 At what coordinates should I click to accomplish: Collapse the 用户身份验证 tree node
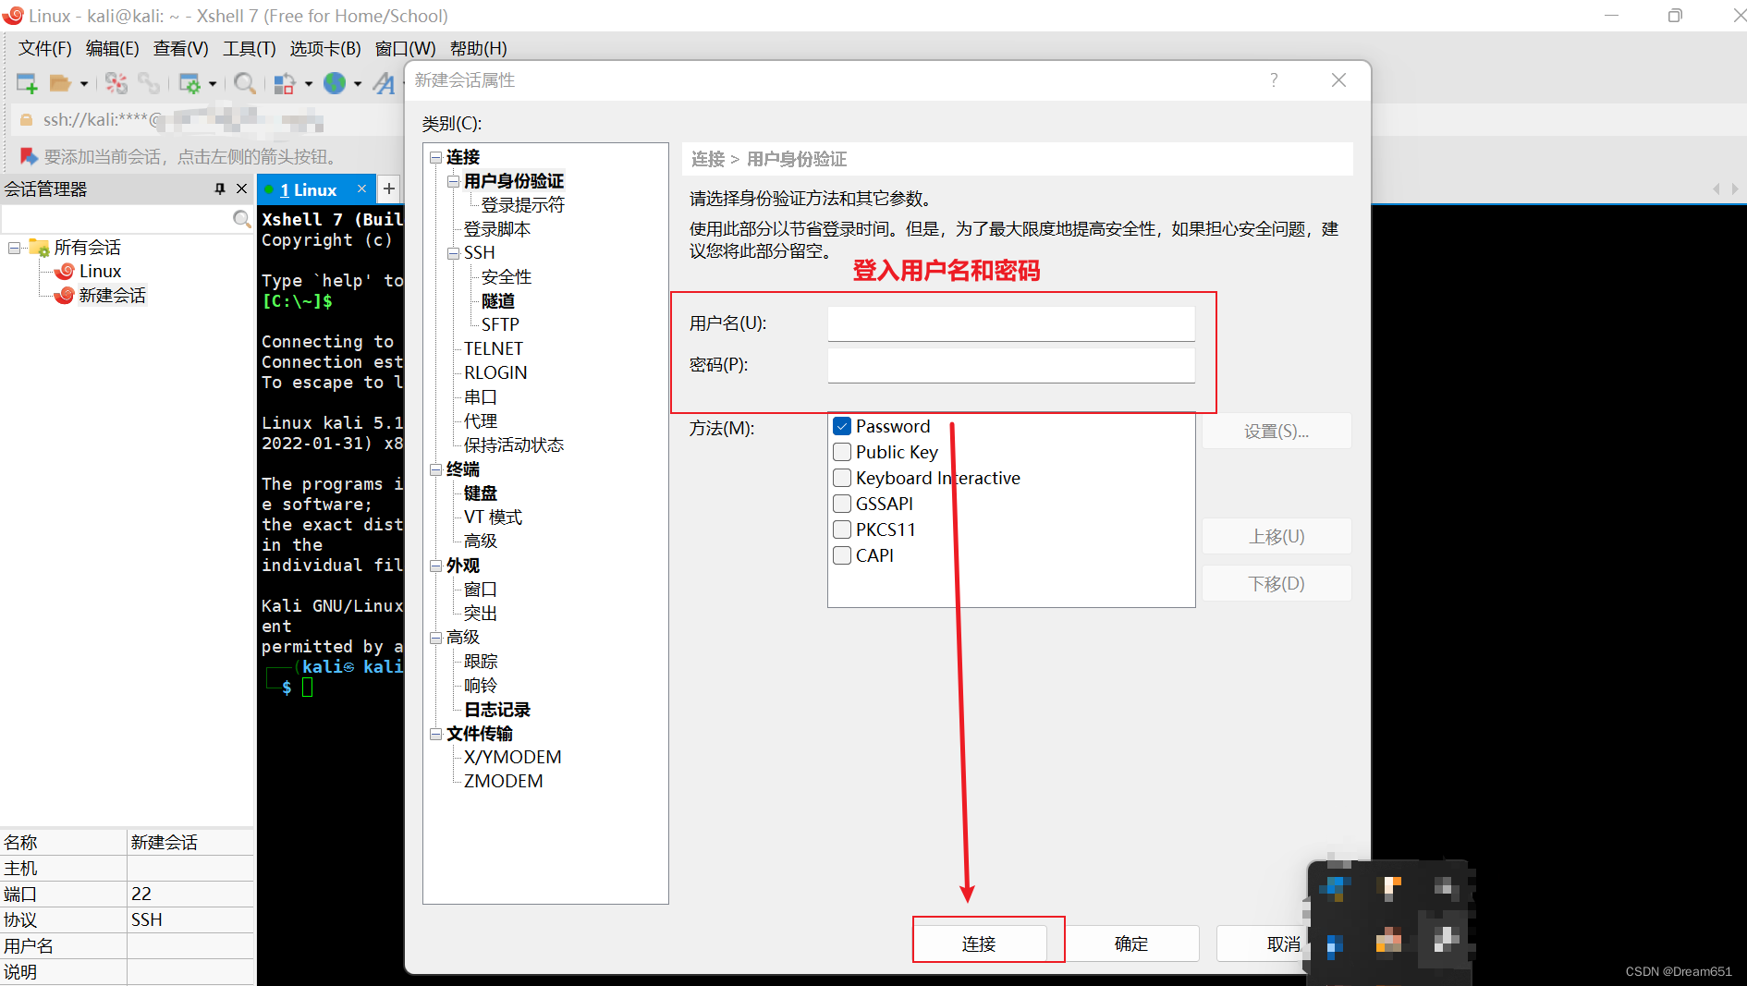click(x=453, y=181)
